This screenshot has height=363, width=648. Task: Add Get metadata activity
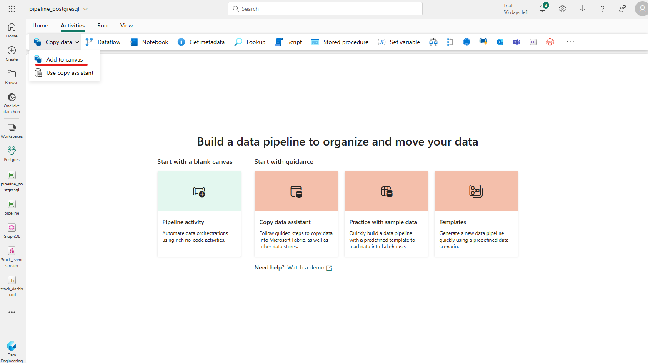point(201,42)
